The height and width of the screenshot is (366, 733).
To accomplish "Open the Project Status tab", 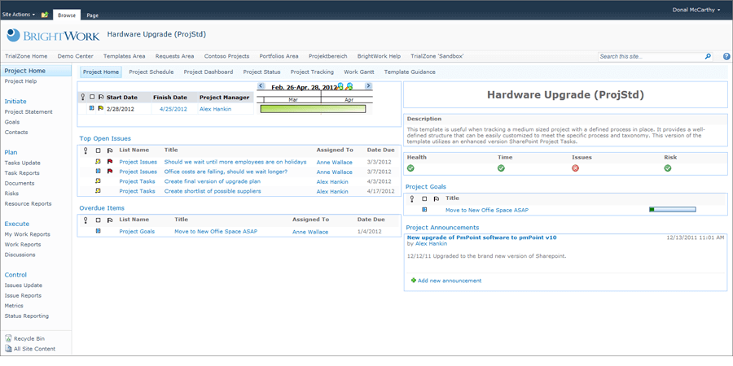I will (x=261, y=72).
